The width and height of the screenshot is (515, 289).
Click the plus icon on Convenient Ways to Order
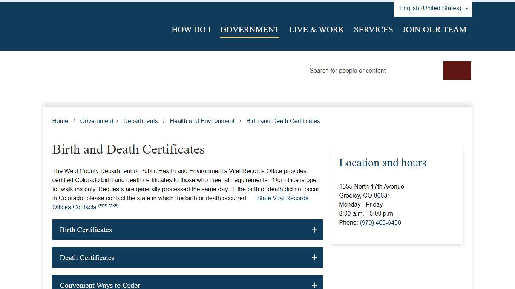click(x=314, y=285)
